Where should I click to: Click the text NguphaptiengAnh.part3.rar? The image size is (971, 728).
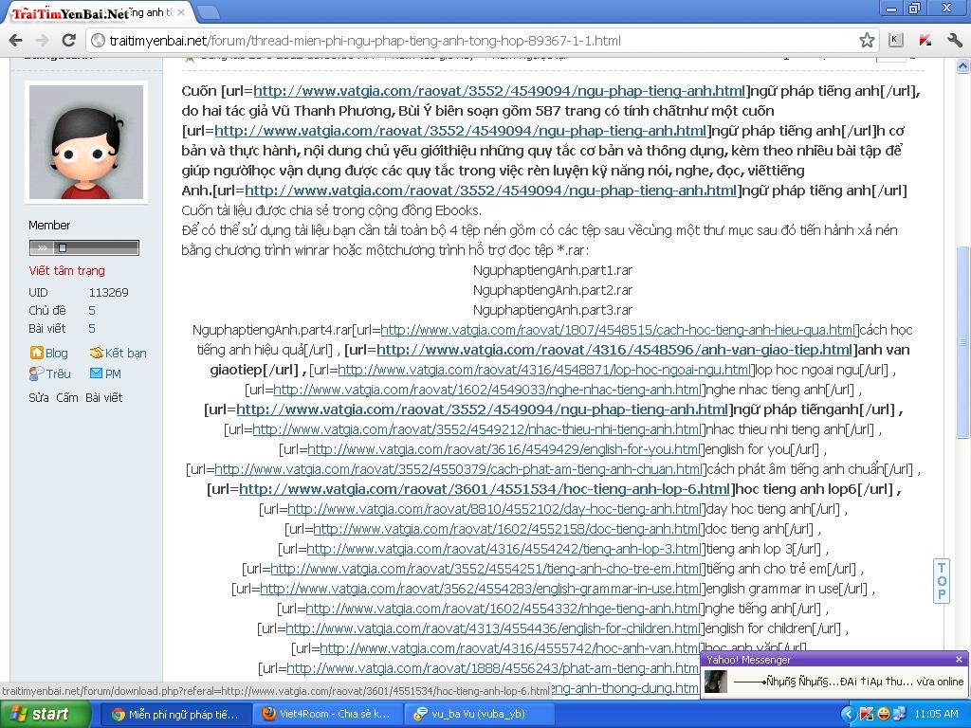point(553,310)
